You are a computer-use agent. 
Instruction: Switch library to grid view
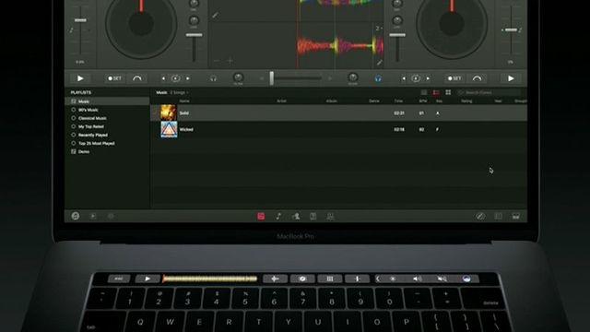coord(448,92)
